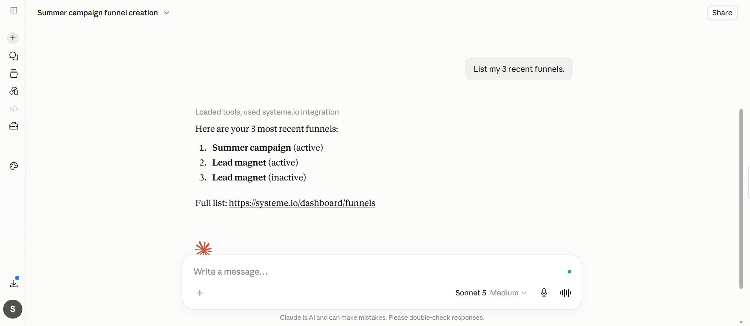This screenshot has width=750, height=326.
Task: Start voice mode waveform icon
Action: coord(565,293)
